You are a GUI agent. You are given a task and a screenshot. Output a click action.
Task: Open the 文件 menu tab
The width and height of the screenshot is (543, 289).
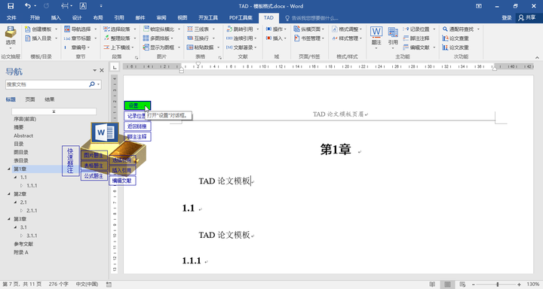(x=11, y=17)
